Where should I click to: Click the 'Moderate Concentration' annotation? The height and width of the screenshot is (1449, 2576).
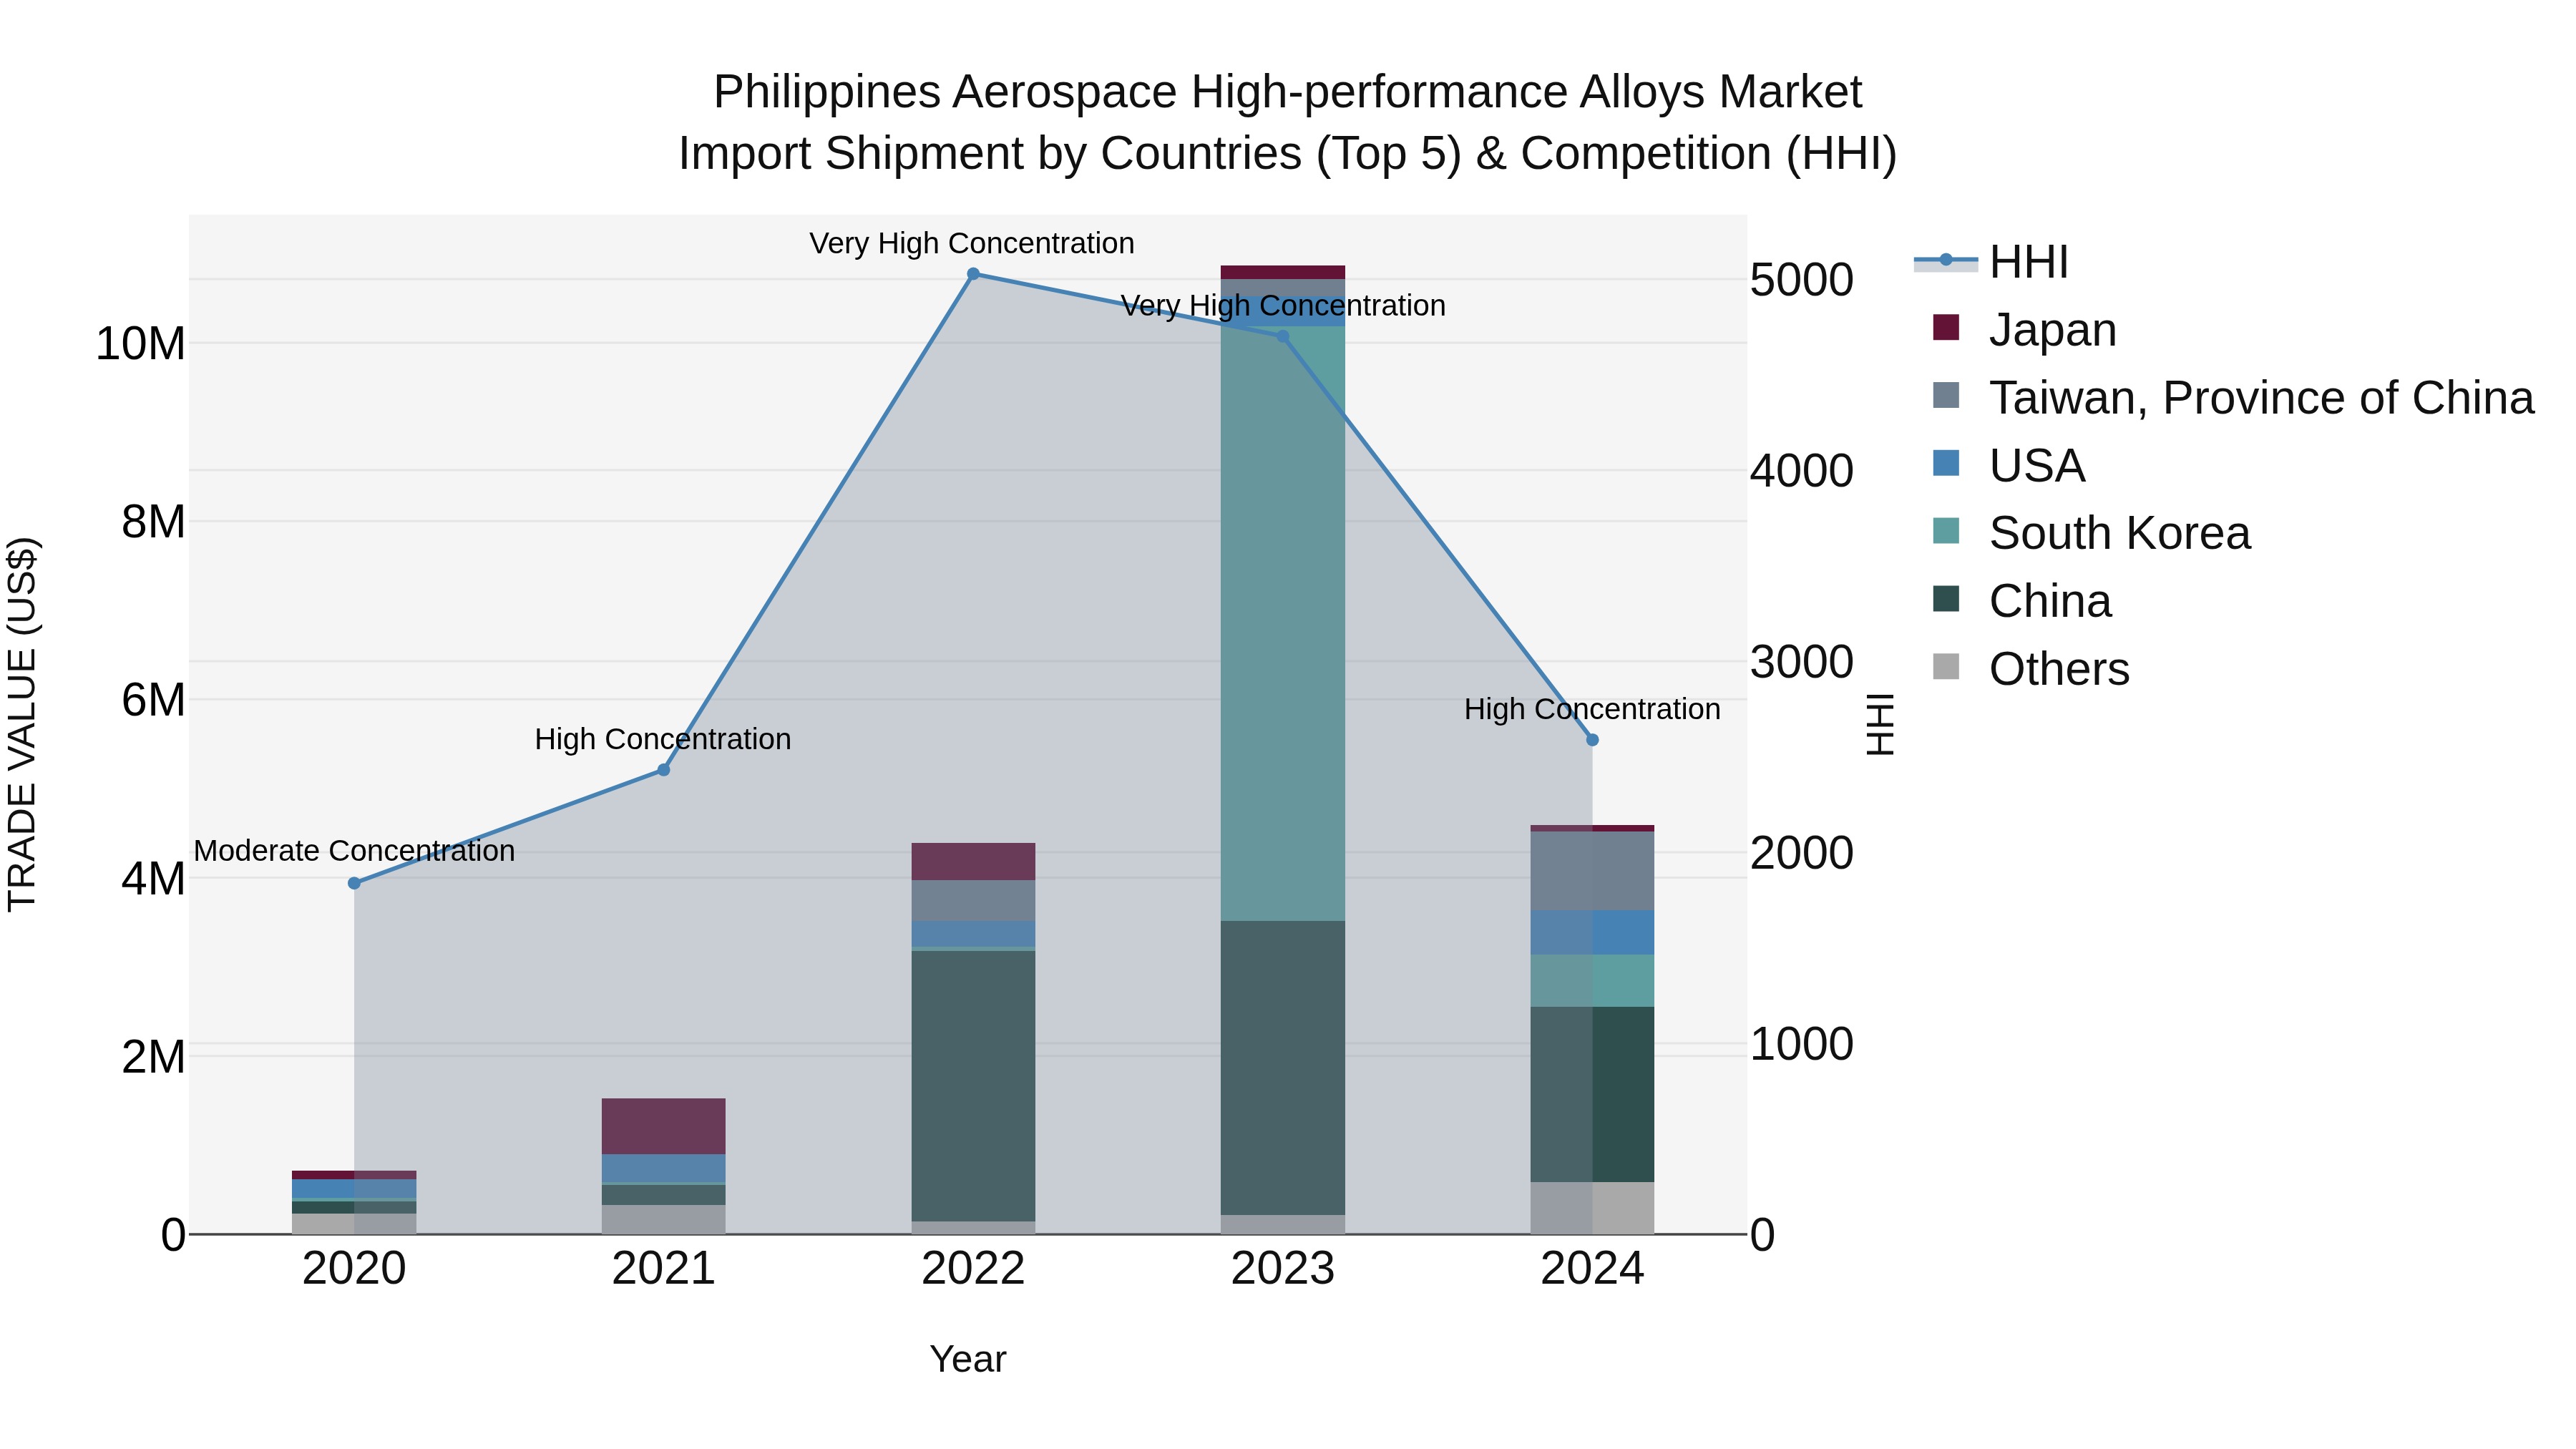click(x=354, y=851)
